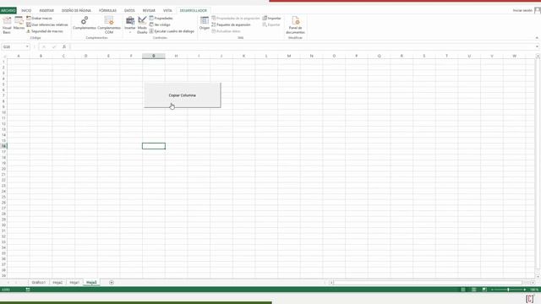Select row 1 header

(3, 62)
